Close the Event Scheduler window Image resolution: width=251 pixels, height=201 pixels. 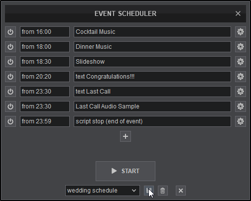pyautogui.click(x=238, y=13)
